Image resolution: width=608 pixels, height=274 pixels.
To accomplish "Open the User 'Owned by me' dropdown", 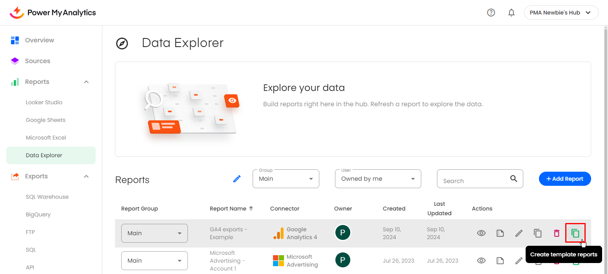I will pos(378,179).
